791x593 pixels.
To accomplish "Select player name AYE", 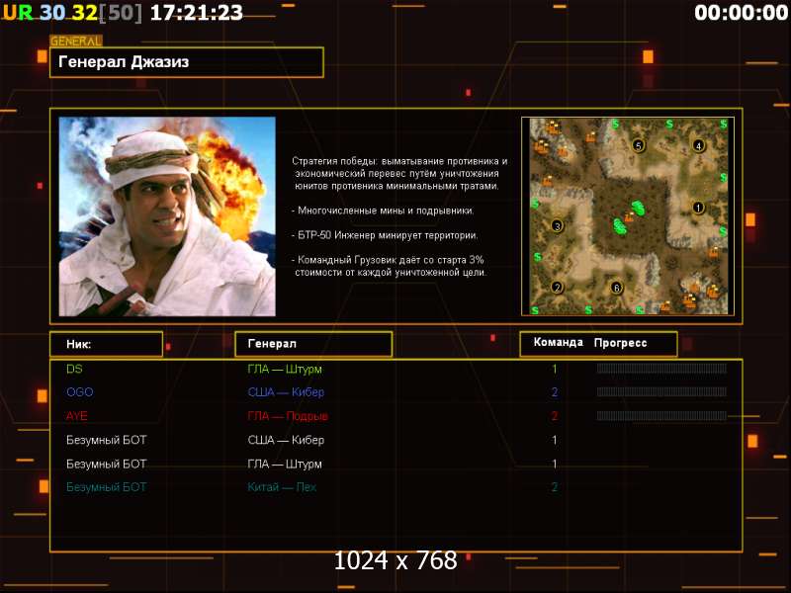I will coord(77,416).
